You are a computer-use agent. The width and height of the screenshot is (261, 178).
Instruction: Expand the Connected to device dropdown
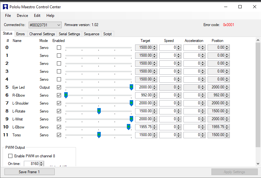(x=45, y=25)
